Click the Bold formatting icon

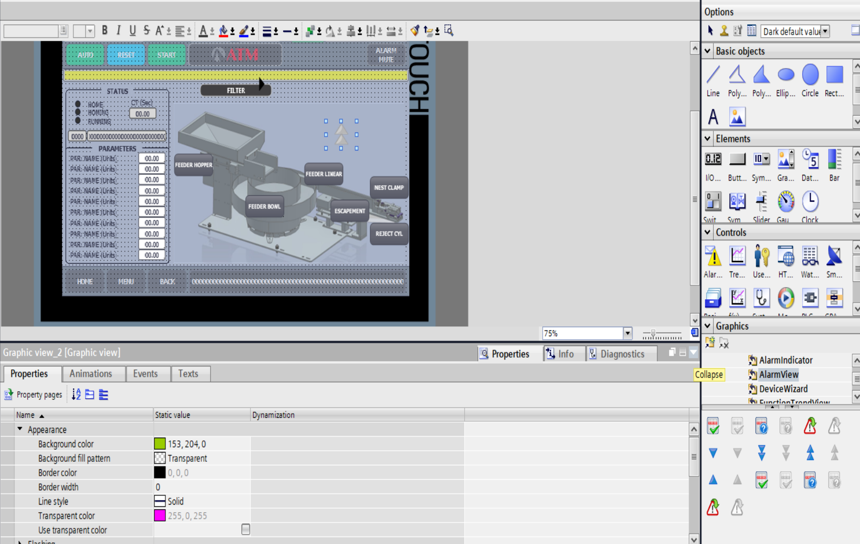(105, 31)
